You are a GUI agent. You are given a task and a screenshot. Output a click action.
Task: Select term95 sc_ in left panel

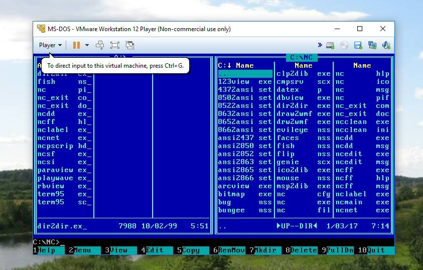point(65,202)
